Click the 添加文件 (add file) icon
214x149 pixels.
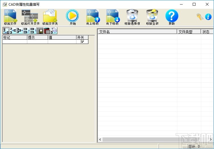tap(10, 17)
